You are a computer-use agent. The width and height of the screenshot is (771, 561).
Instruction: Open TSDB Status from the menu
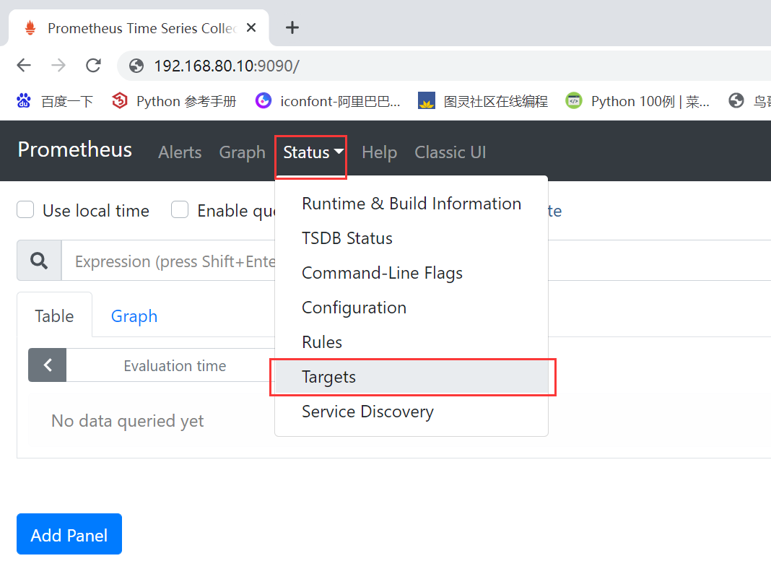[411, 238]
